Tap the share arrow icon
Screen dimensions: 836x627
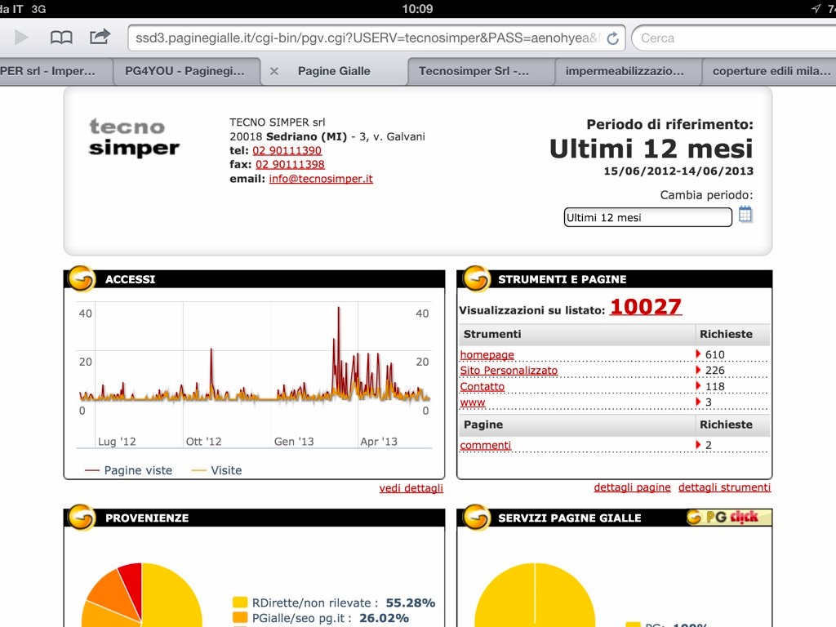[100, 38]
